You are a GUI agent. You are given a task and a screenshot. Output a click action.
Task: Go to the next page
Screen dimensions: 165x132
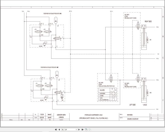79,130
